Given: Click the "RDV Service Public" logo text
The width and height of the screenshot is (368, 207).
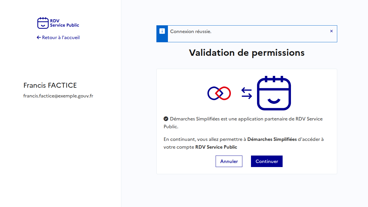Looking at the screenshot, I should point(64,23).
